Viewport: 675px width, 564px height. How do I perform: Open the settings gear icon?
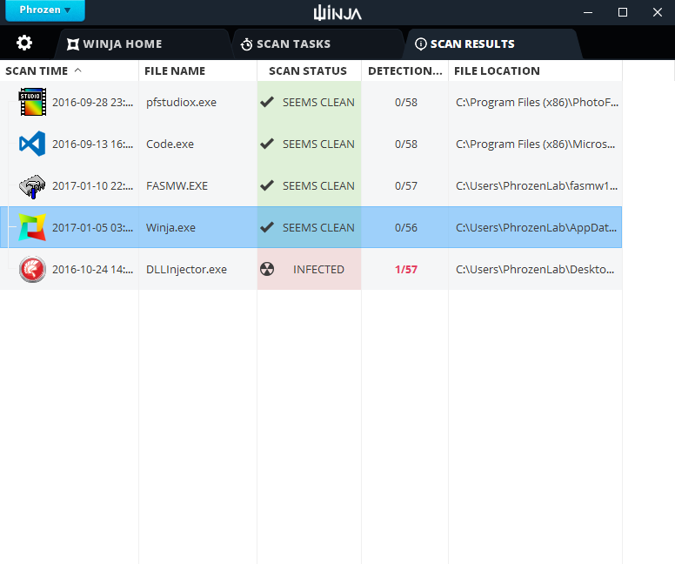point(24,43)
